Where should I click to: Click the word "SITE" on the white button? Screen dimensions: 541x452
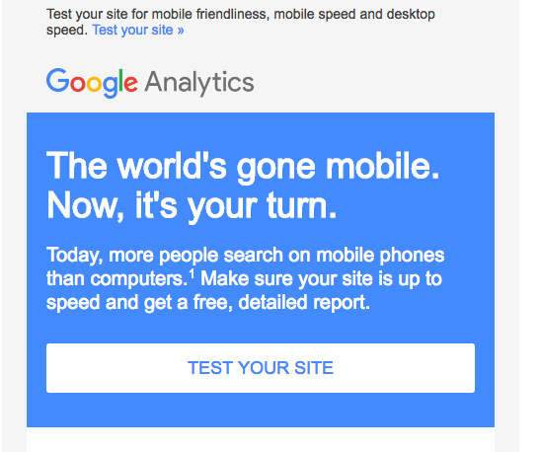(314, 368)
